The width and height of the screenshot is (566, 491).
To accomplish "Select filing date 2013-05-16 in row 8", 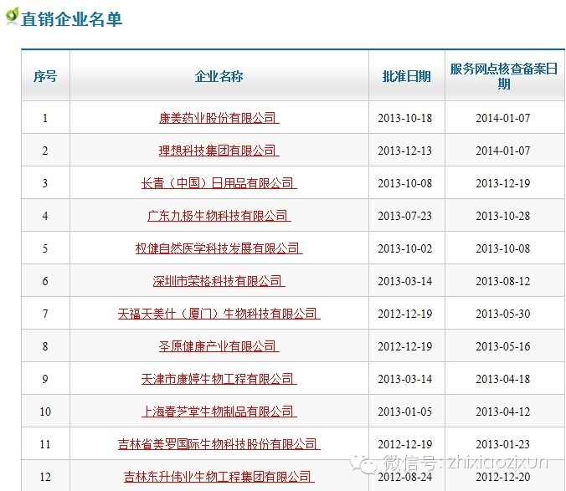I will [x=503, y=346].
